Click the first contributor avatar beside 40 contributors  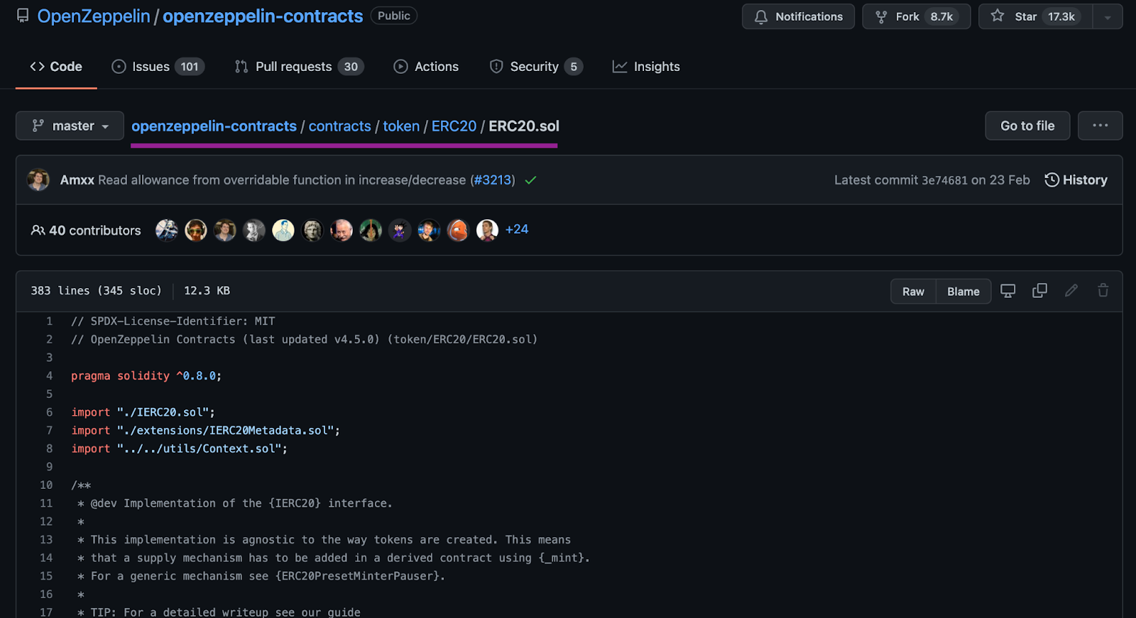pos(167,230)
